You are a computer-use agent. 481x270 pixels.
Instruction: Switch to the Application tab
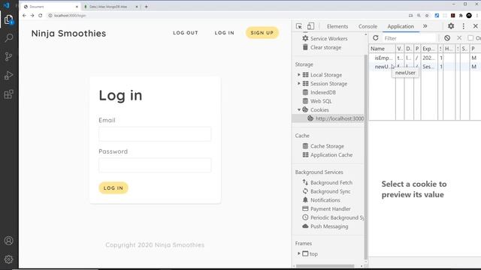pyautogui.click(x=401, y=26)
